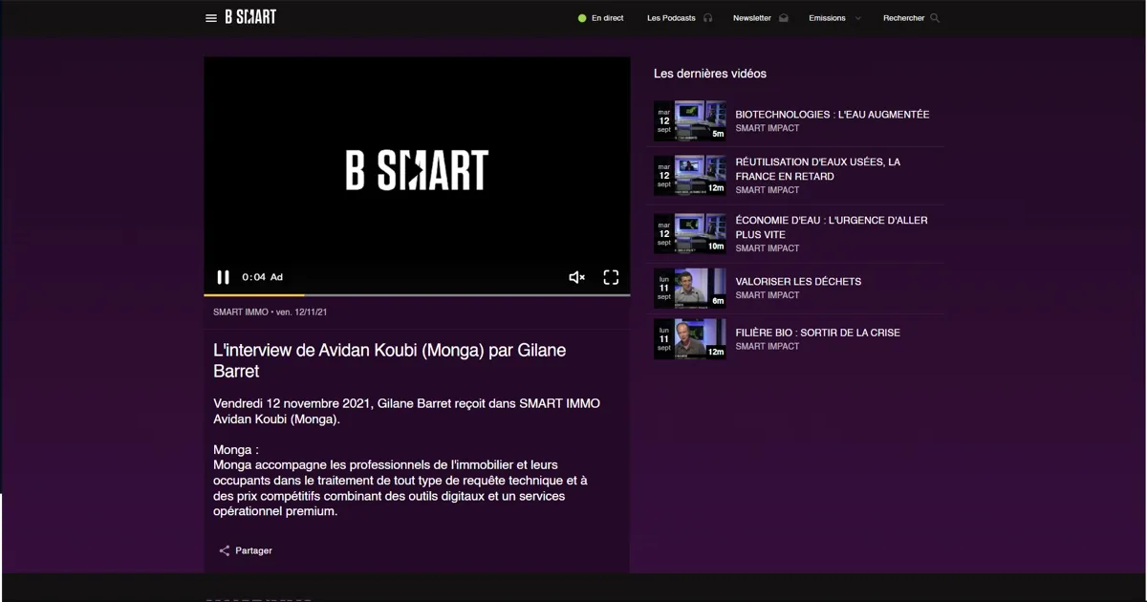
Task: Open the hamburger menu
Action: 211,18
